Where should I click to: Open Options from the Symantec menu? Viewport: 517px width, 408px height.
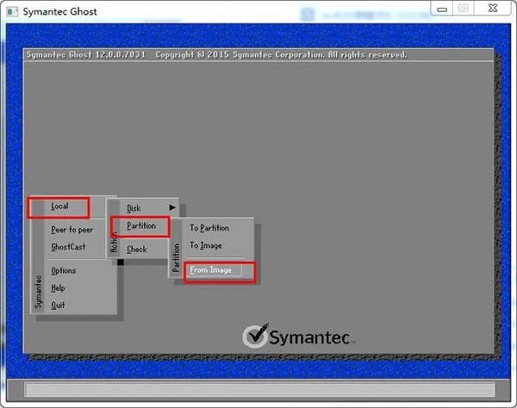64,271
